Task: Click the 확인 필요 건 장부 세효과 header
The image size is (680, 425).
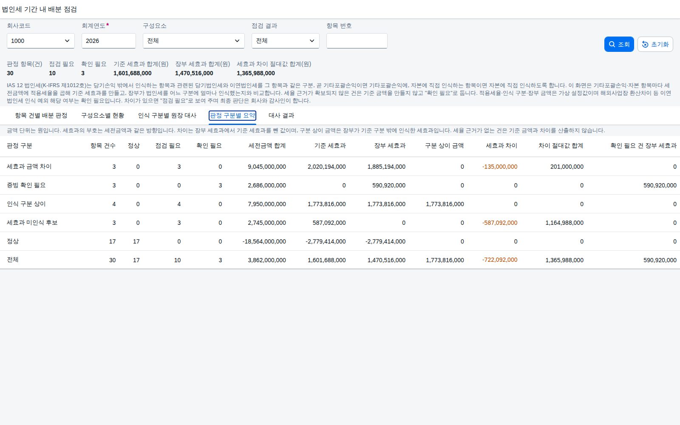Action: (x=643, y=146)
